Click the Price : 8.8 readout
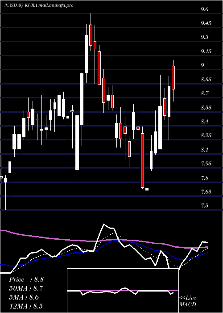 [26, 279]
